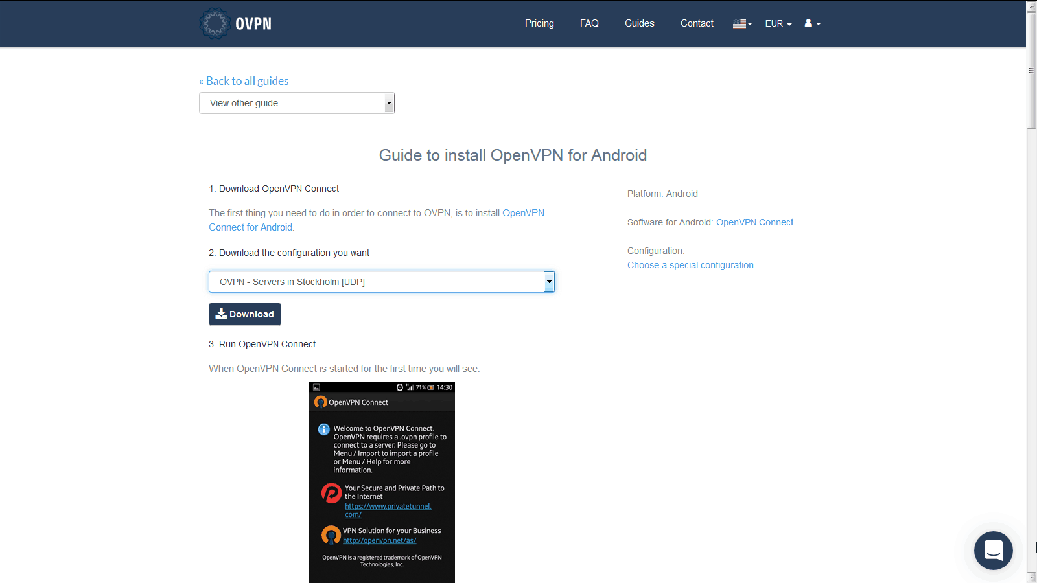The image size is (1037, 583).
Task: Click step 1 Download OpenVPN Connect text
Action: [274, 189]
